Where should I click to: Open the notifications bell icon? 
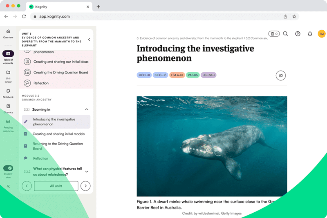(310, 34)
